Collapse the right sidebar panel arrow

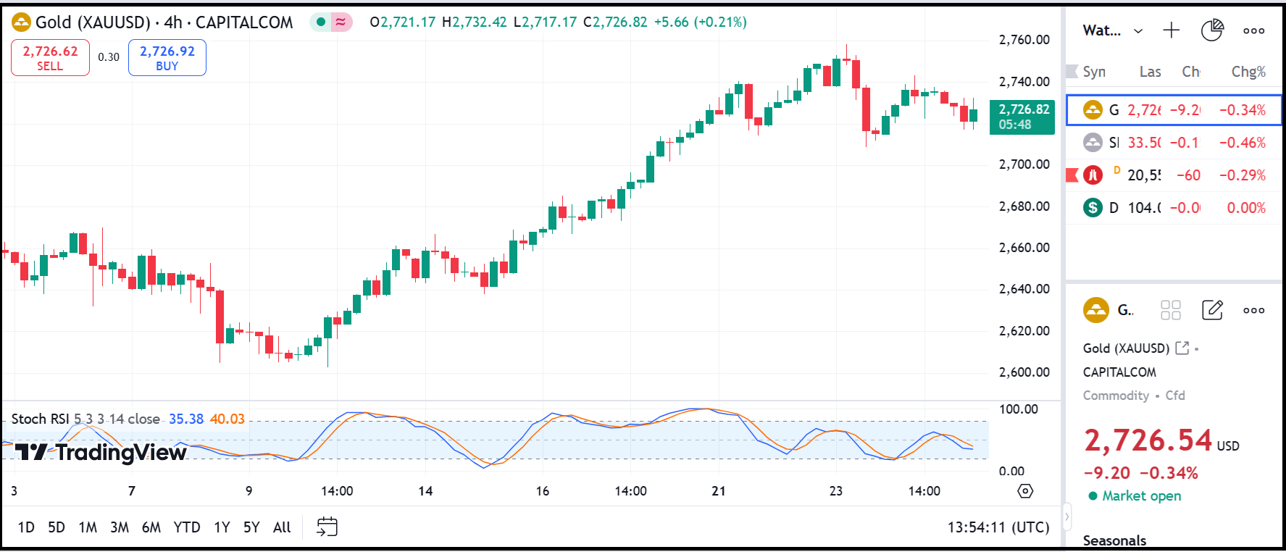coord(1066,517)
